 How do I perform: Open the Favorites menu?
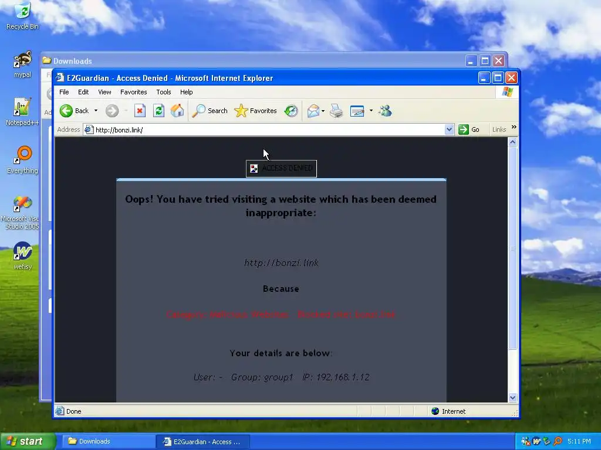click(133, 92)
